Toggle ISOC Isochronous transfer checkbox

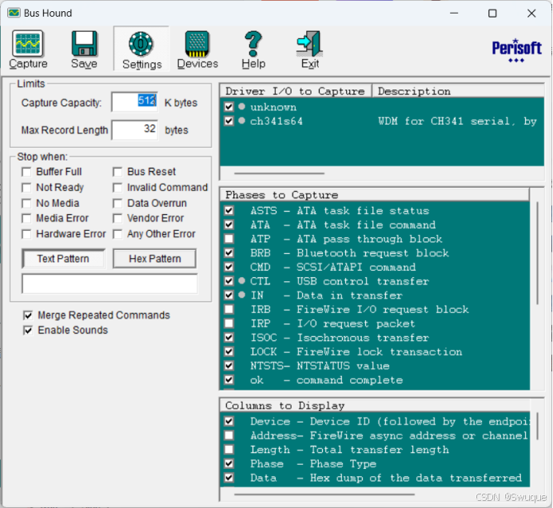(229, 337)
